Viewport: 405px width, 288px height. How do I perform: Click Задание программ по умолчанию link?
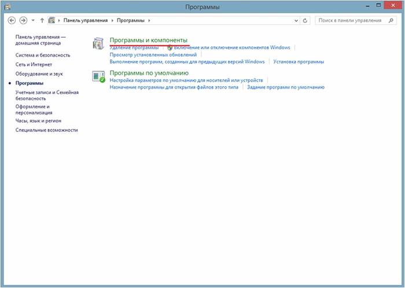286,88
